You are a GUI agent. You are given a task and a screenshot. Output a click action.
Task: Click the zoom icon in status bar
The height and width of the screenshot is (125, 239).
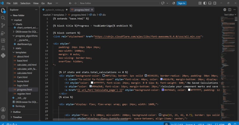166,124
